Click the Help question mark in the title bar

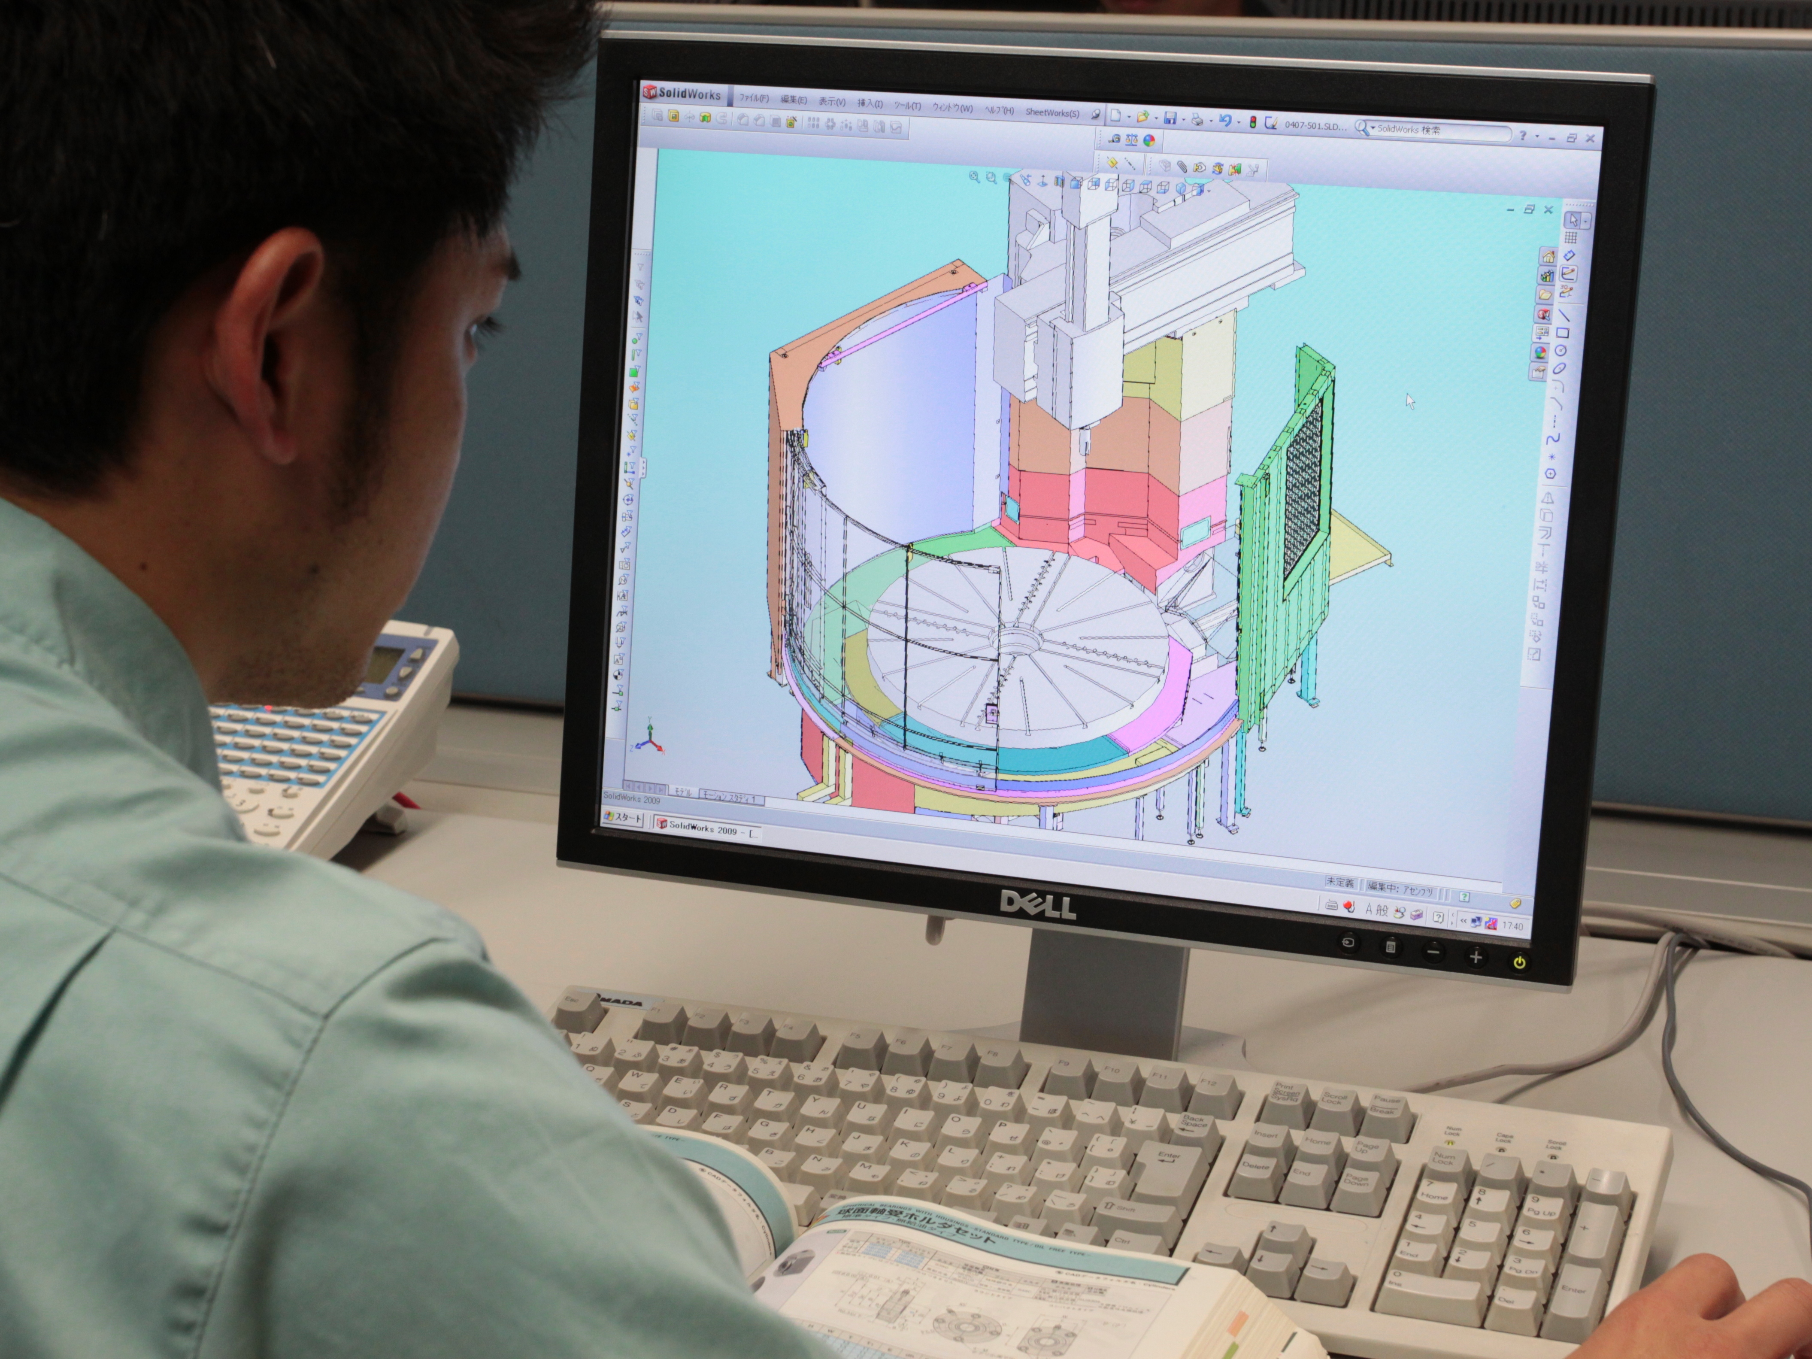tap(1523, 135)
